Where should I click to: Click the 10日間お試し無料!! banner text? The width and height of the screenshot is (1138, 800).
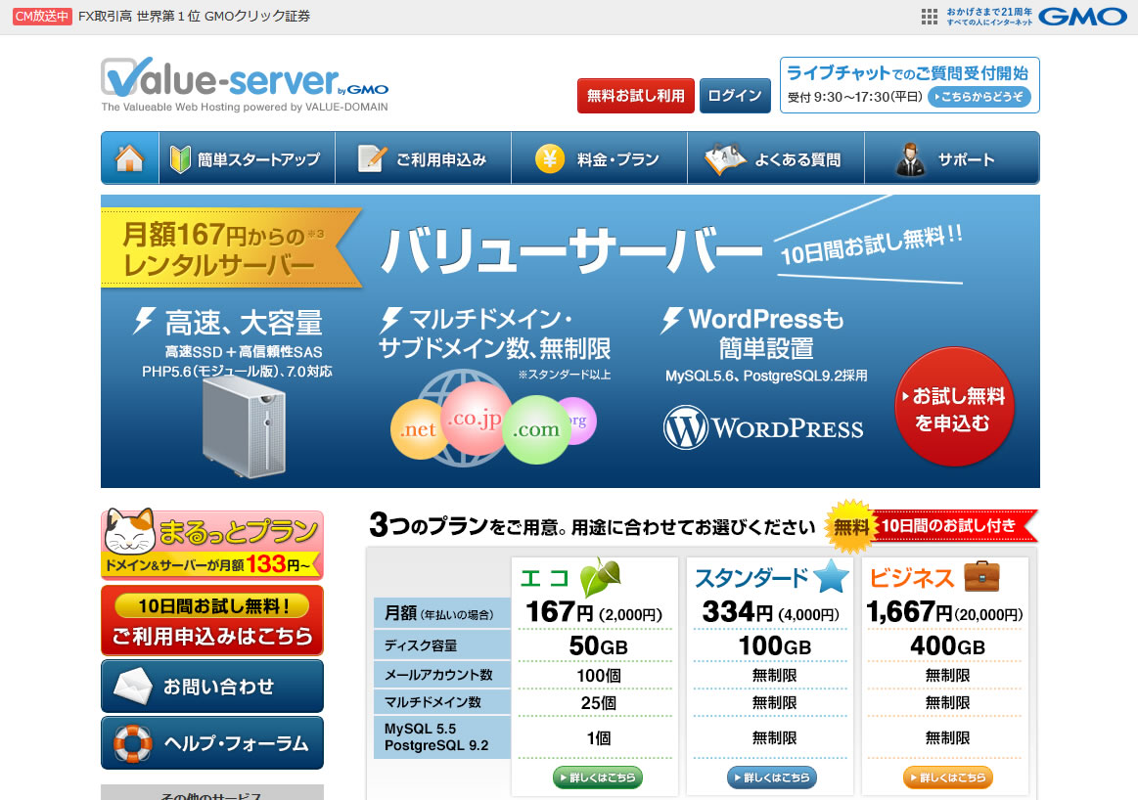(871, 245)
